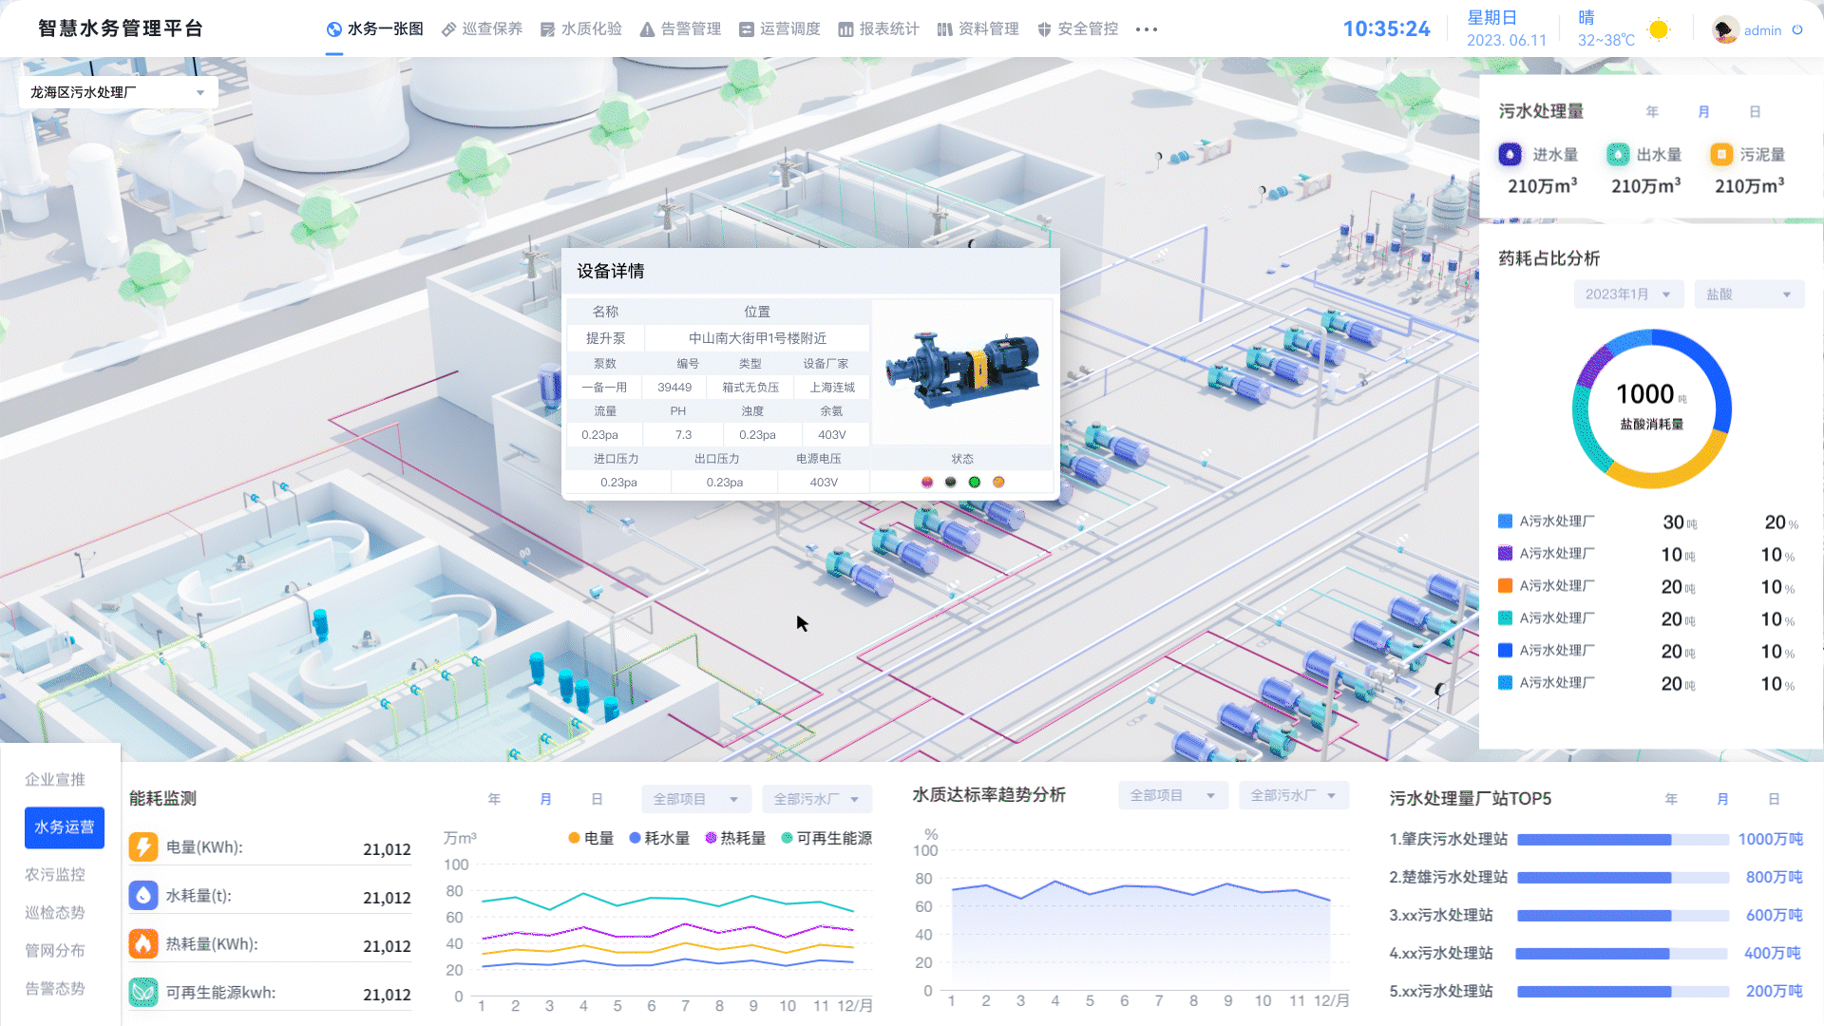The height and width of the screenshot is (1026, 1824).
Task: Click the sunny weather icon
Action: 1659,29
